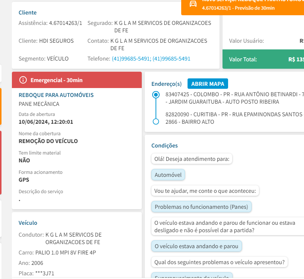Click the Contato name K G L A M SERVICOS
304x279 pixels.
tap(159, 45)
